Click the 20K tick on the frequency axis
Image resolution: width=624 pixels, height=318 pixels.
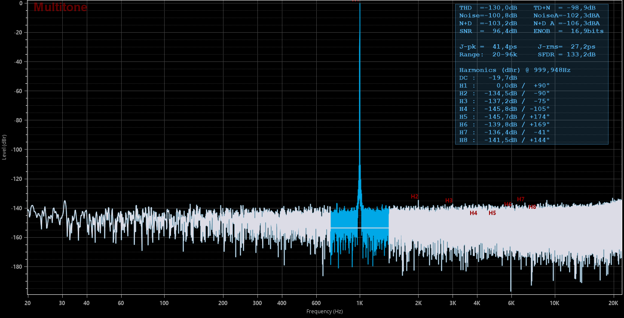[x=614, y=303]
